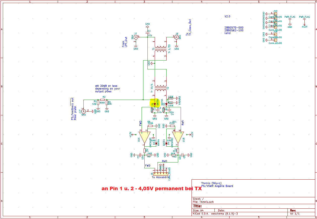The height and width of the screenshot is (219, 317).
Task: Select capacitor C5 10n symbol
Action: coord(183,155)
